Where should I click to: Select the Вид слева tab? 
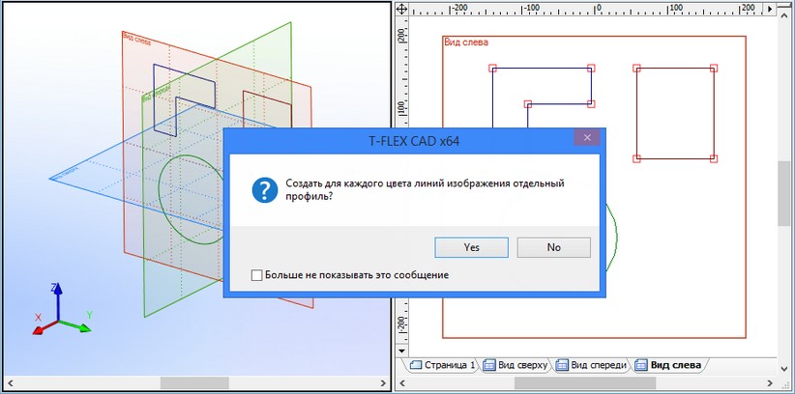(669, 365)
